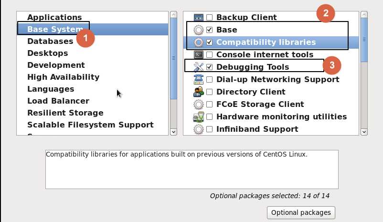Enable the Backup Client checkbox
383x222 pixels.
pos(209,17)
